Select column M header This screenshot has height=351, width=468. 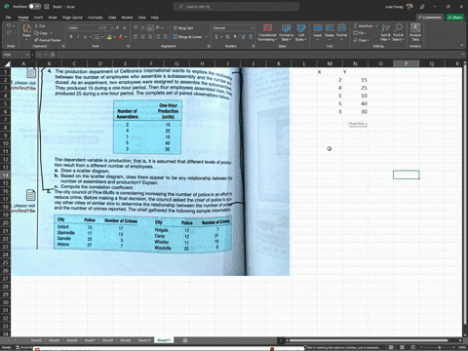(330, 63)
